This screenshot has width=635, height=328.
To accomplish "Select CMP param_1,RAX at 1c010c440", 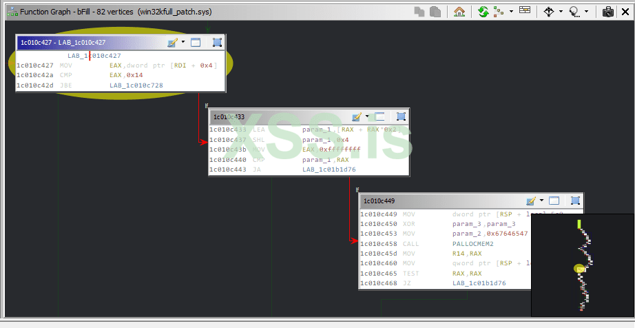I will (309, 160).
